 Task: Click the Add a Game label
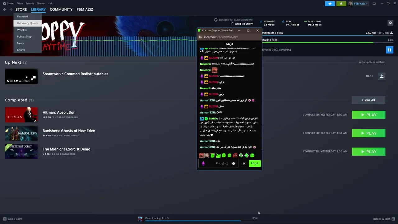click(x=15, y=219)
